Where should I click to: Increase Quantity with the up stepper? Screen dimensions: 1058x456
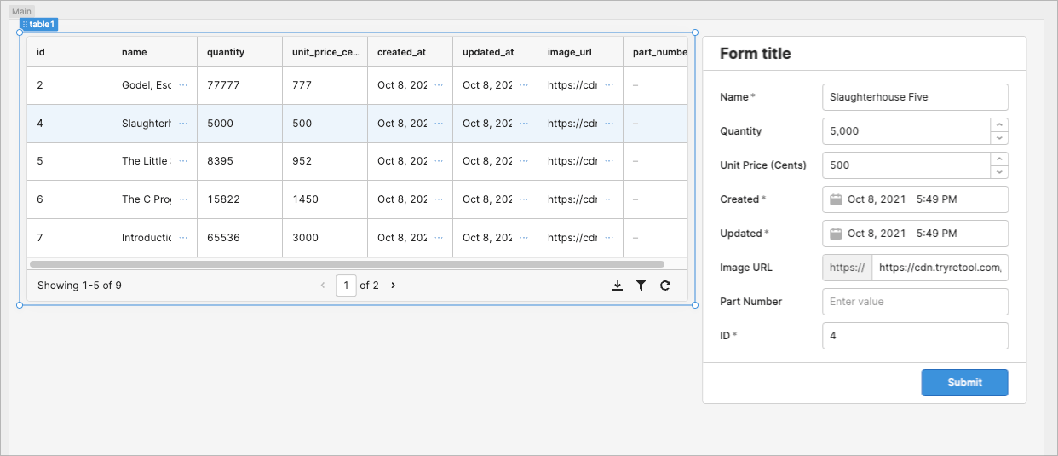tap(999, 125)
